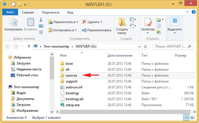Go forward with the Forward arrow
The height and width of the screenshot is (123, 199).
click(x=16, y=47)
